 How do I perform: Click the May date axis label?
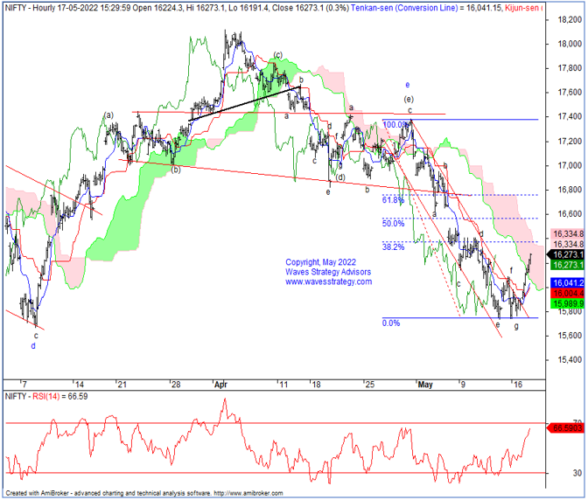click(x=425, y=385)
